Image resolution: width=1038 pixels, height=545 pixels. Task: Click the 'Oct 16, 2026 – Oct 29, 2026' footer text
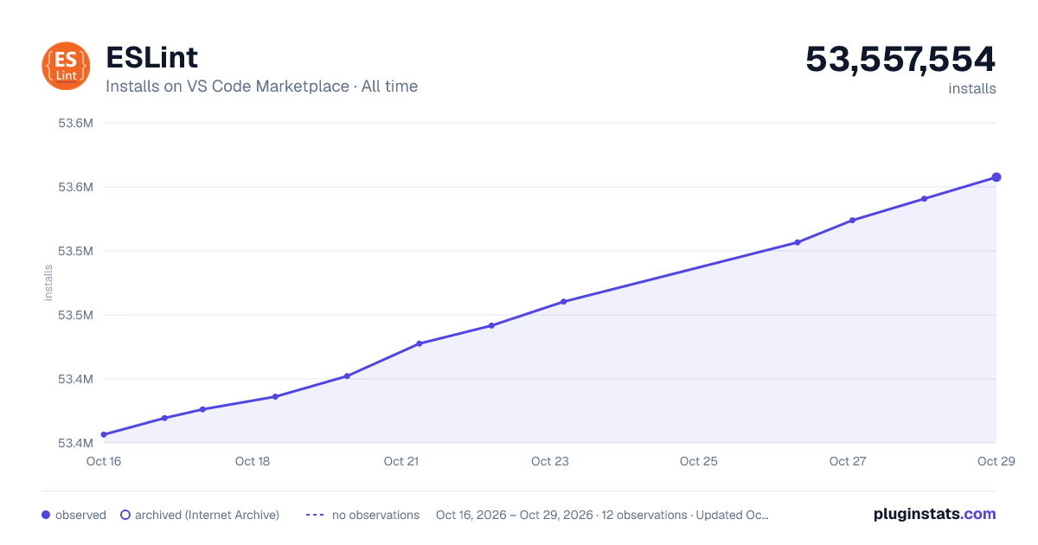[515, 515]
